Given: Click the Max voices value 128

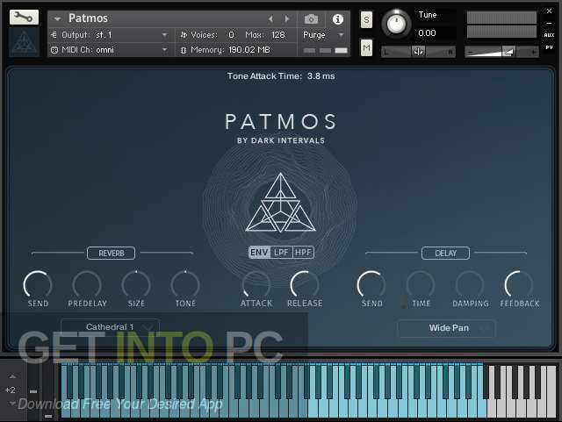Looking at the screenshot, I should (x=277, y=35).
